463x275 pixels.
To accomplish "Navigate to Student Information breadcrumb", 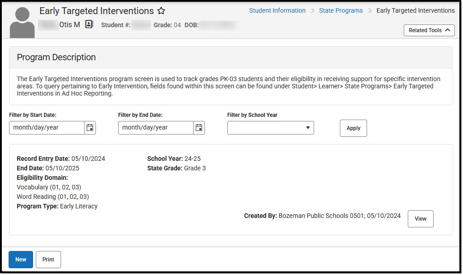I will 277,10.
